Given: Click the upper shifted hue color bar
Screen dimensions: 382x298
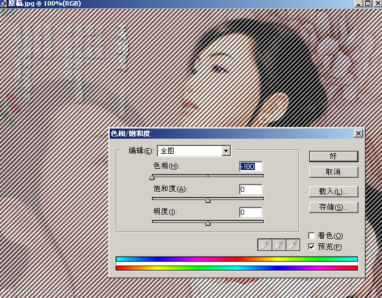Looking at the screenshot, I should [x=237, y=259].
